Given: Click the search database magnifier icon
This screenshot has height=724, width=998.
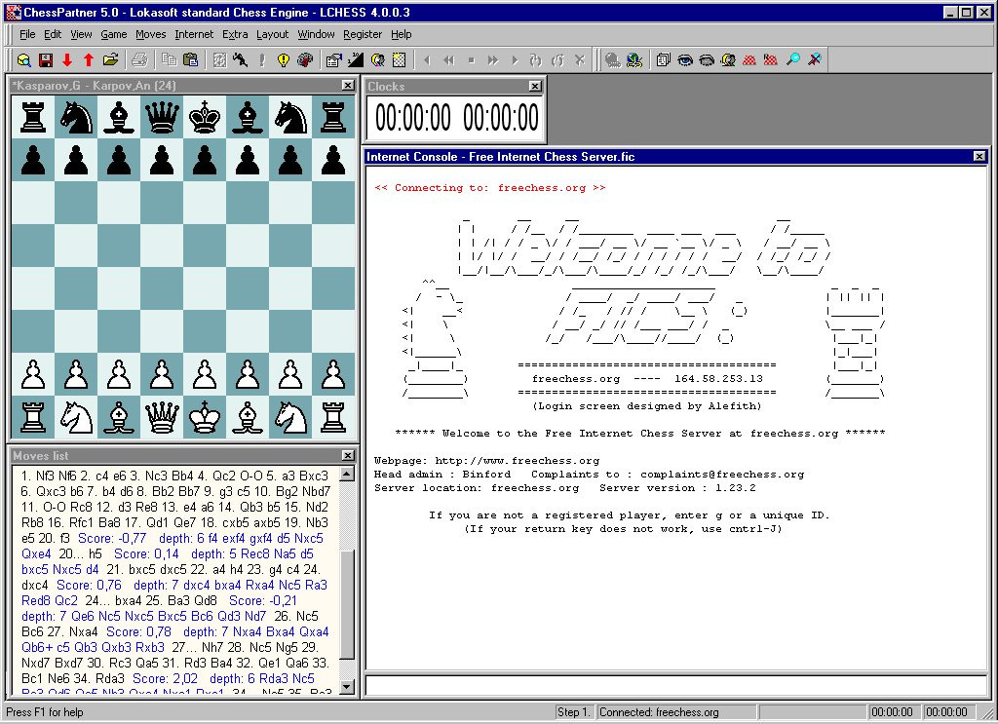Looking at the screenshot, I should tap(24, 59).
